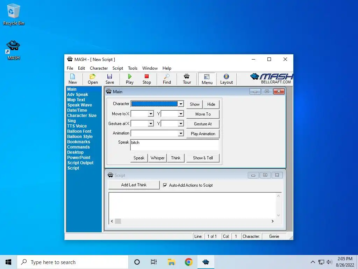This screenshot has width=358, height=269.
Task: Click the Play Animation button
Action: tap(203, 134)
